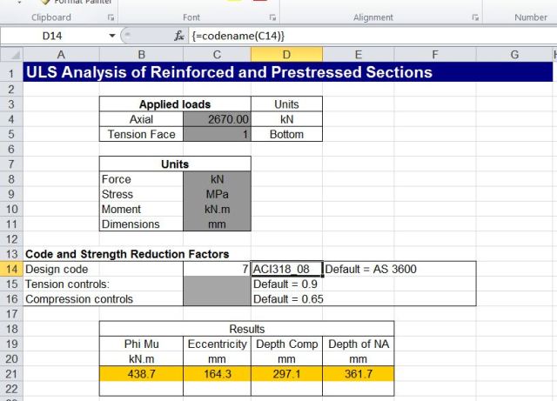Select row 14 header
557x401 pixels.
pyautogui.click(x=10, y=269)
